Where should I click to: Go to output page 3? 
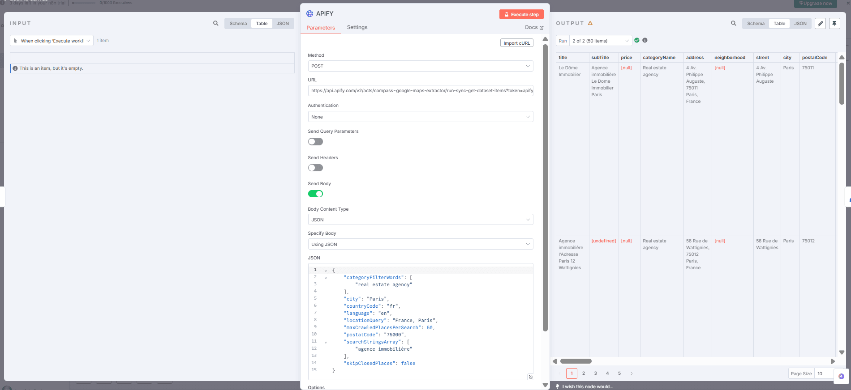coord(596,373)
